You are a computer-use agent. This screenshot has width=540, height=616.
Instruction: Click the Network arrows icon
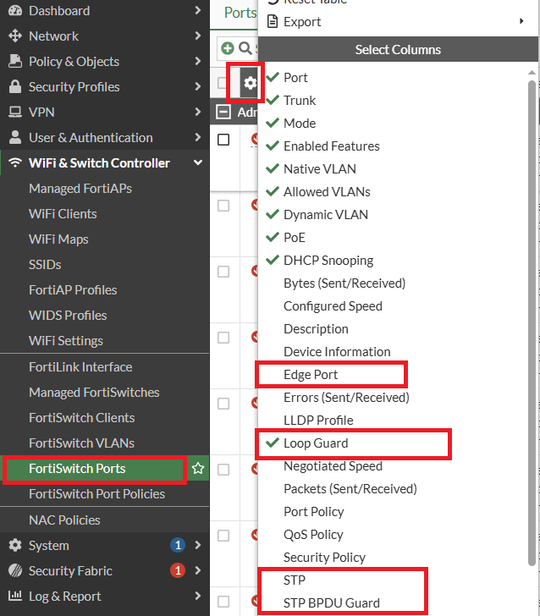pos(14,36)
